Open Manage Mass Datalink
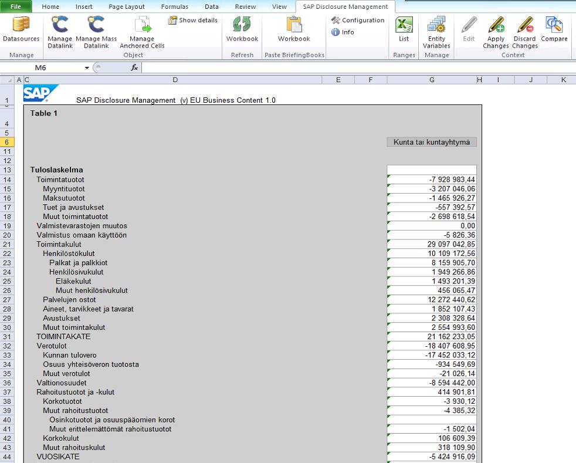This screenshot has width=576, height=463. tap(96, 32)
